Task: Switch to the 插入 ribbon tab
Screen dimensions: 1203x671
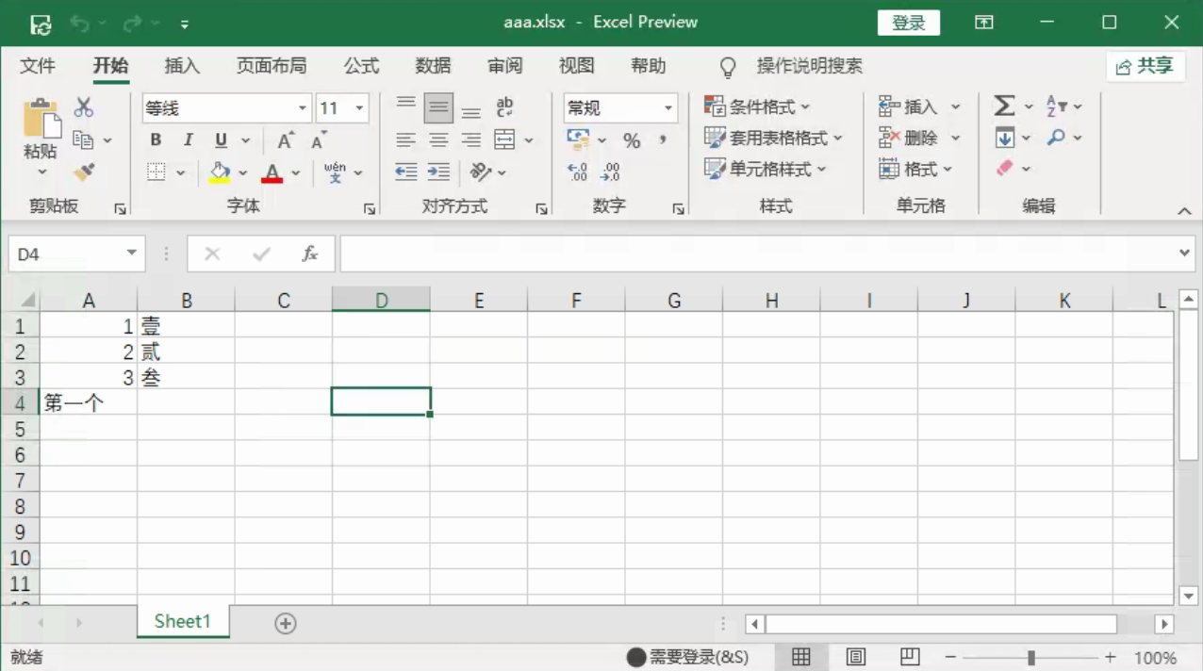Action: pyautogui.click(x=182, y=66)
